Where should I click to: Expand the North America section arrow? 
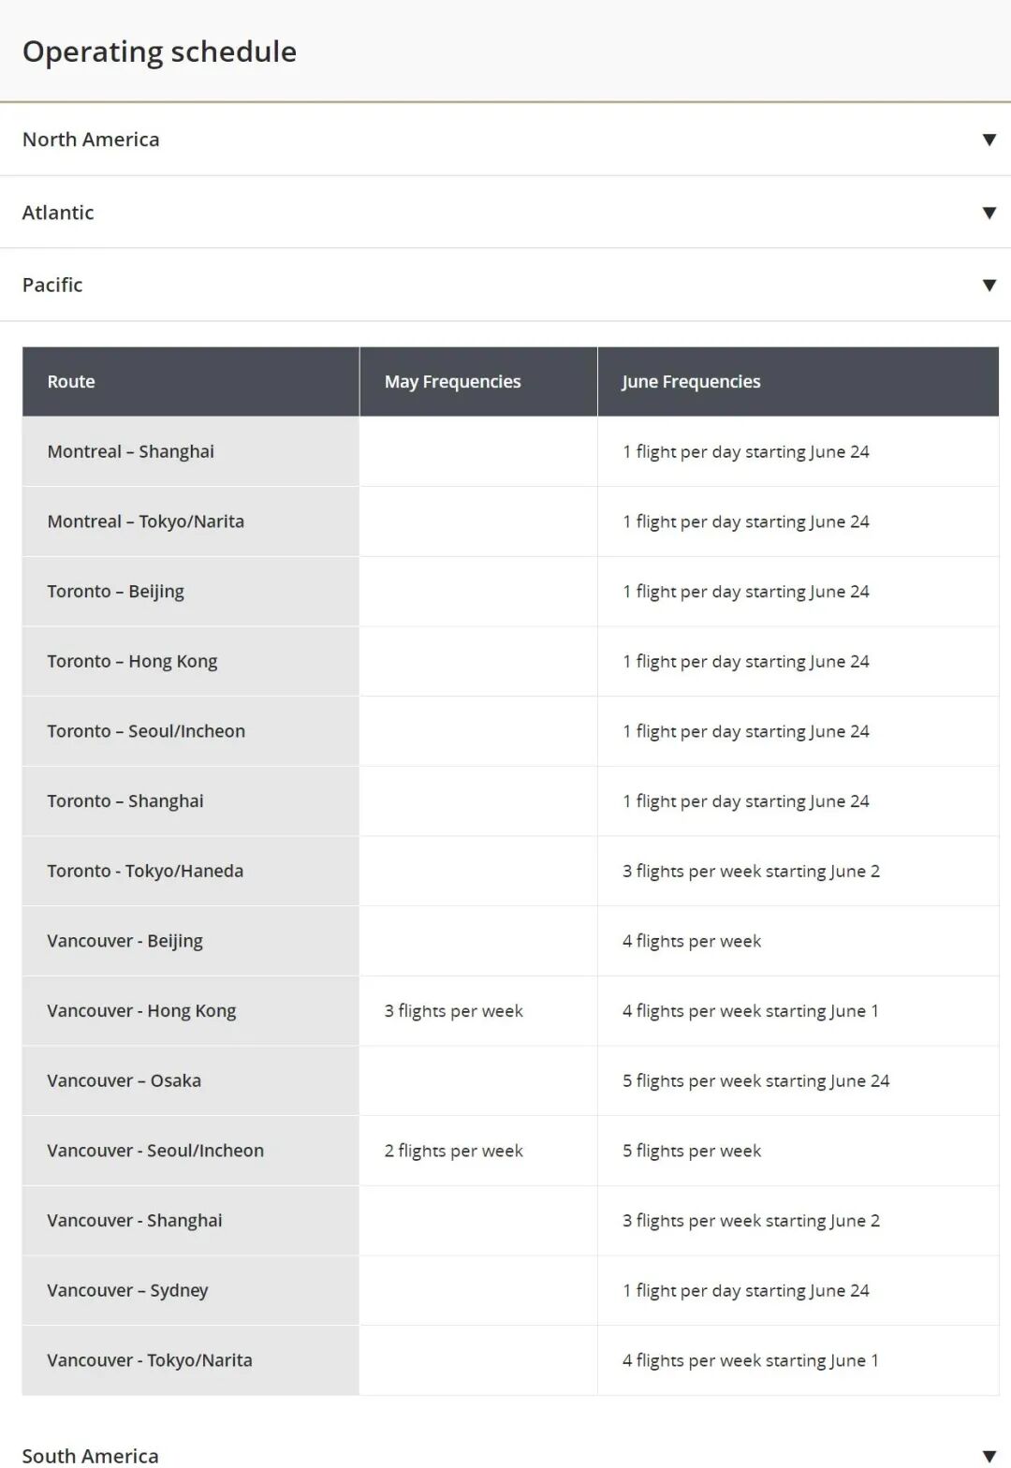point(989,139)
